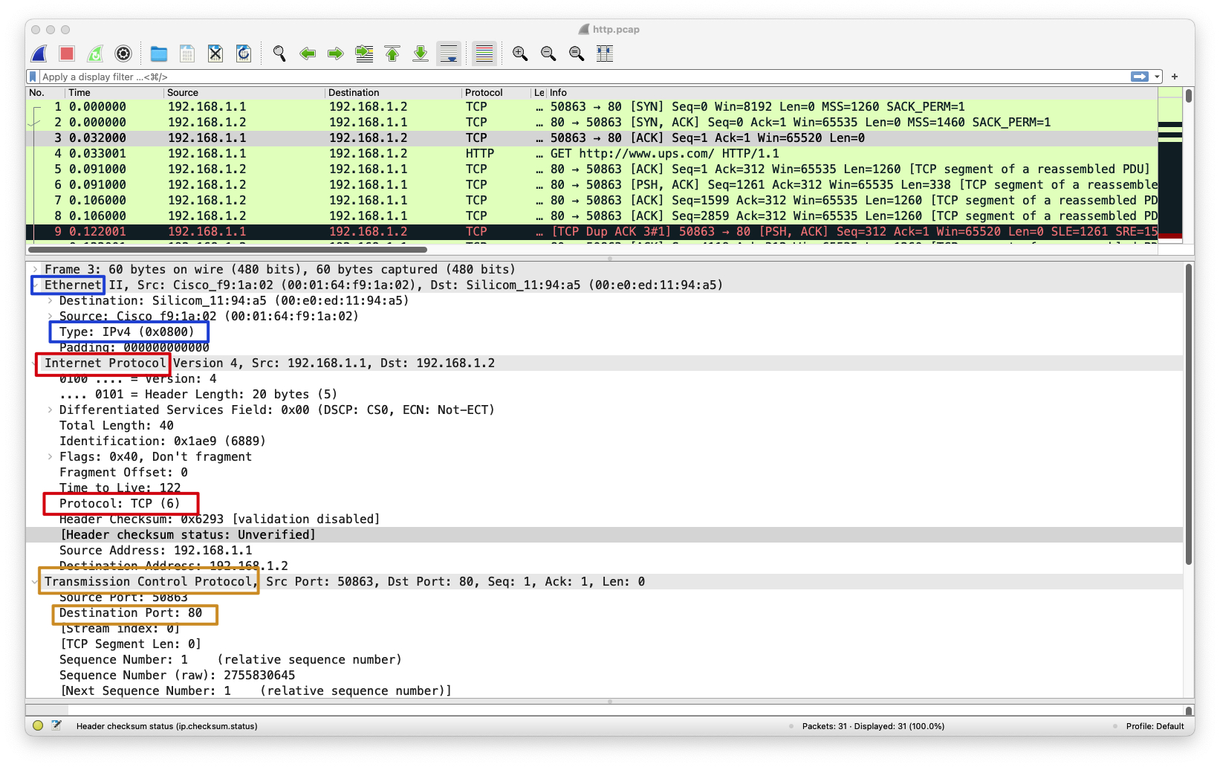Toggle the expert information status dot
The height and width of the screenshot is (767, 1220).
36,726
